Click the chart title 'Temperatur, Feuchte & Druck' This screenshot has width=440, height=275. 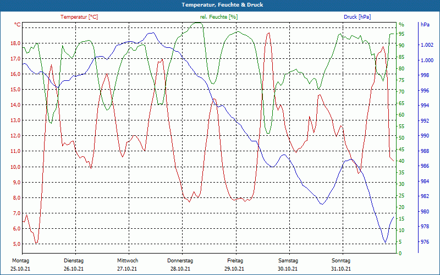pyautogui.click(x=222, y=5)
